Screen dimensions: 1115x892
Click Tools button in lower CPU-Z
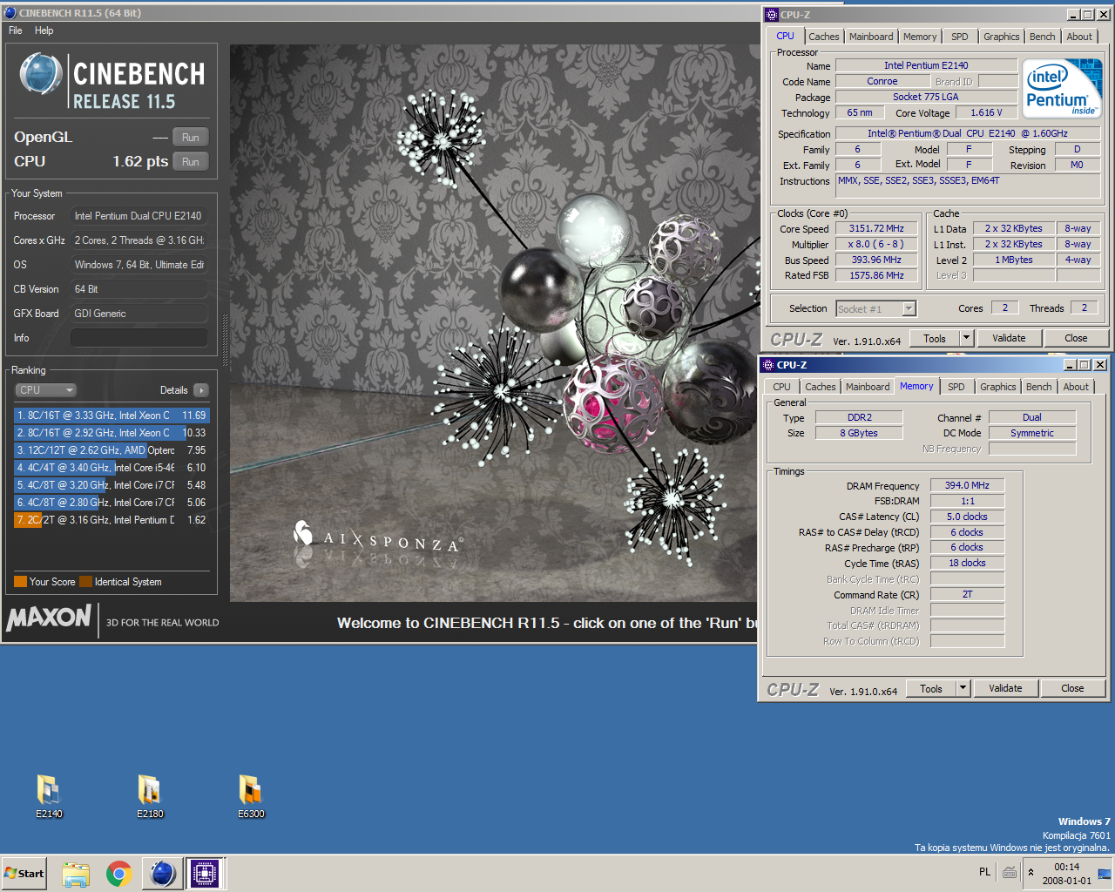point(931,688)
